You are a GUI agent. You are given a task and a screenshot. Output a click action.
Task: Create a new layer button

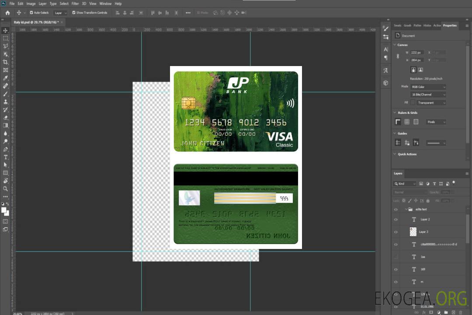click(453, 312)
